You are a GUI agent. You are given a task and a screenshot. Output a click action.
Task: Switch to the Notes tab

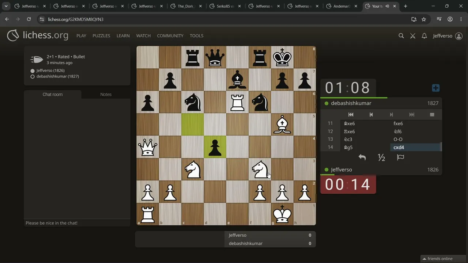click(x=106, y=94)
